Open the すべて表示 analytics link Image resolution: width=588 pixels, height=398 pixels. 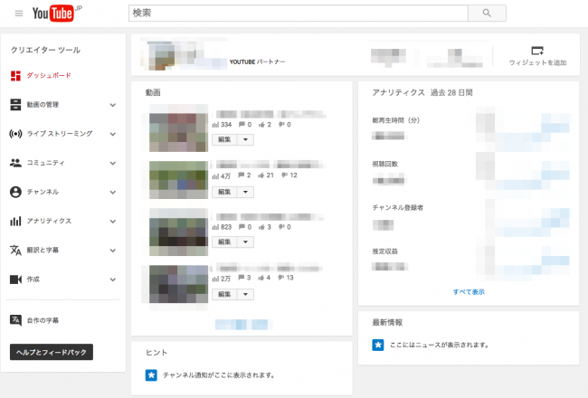[x=469, y=292]
